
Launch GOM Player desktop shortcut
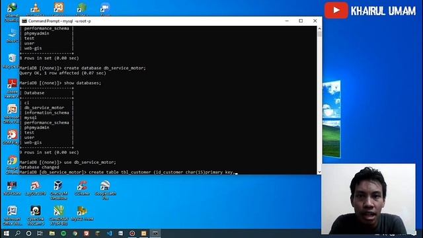11,137
